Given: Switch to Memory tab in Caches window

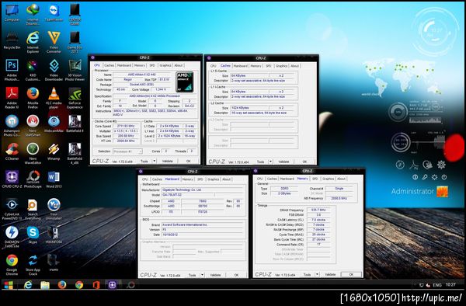Looking at the screenshot, I should tap(256, 66).
